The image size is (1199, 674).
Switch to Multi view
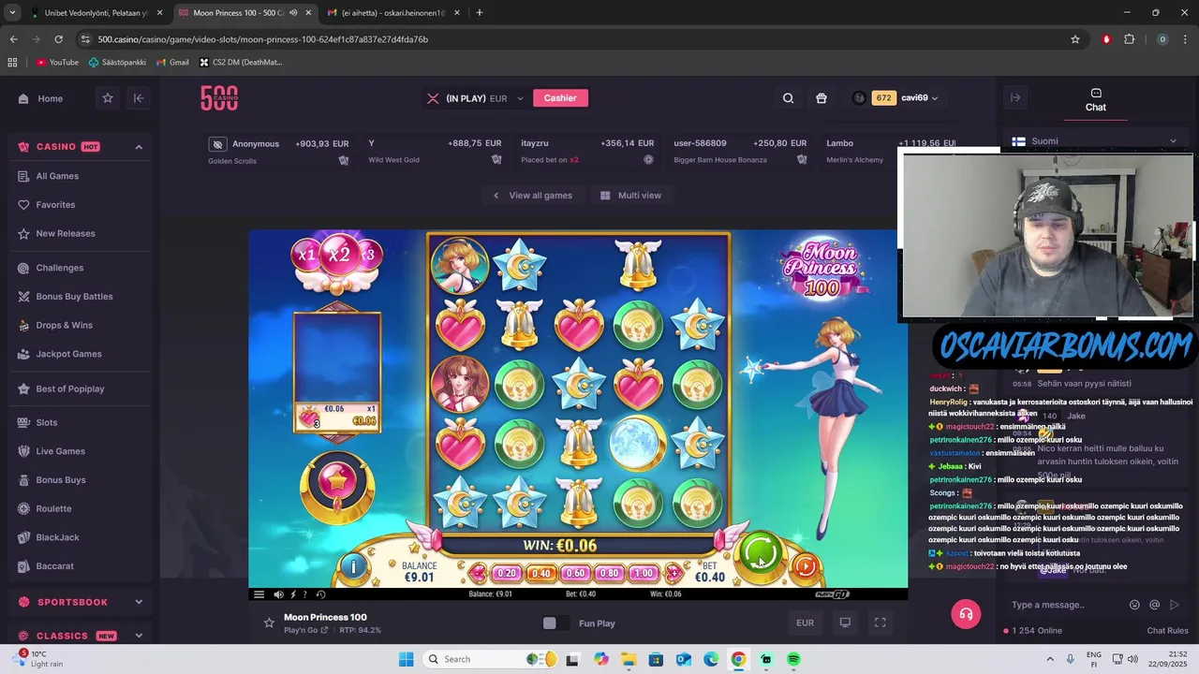(x=630, y=196)
